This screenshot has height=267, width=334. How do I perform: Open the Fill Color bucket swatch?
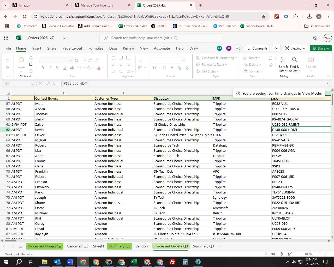[89, 68]
